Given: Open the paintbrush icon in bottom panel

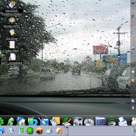Looking at the screenshot, I should click(x=49, y=131).
